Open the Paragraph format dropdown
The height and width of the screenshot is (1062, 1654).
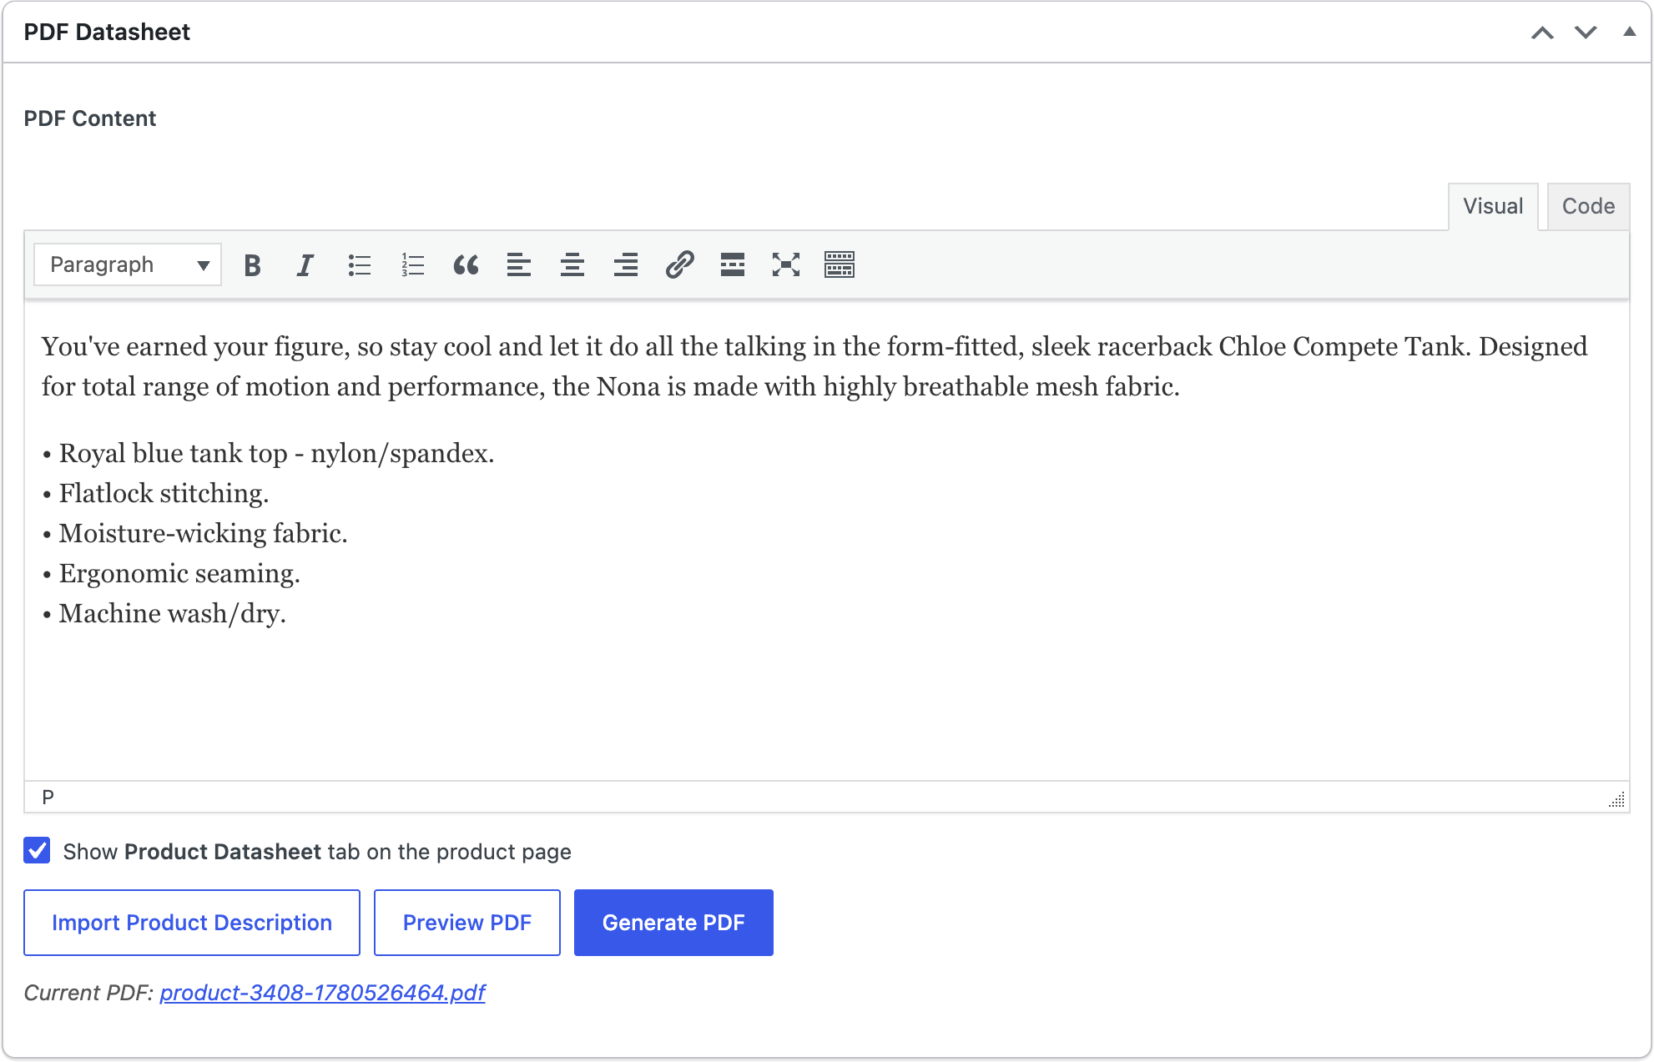pyautogui.click(x=128, y=265)
